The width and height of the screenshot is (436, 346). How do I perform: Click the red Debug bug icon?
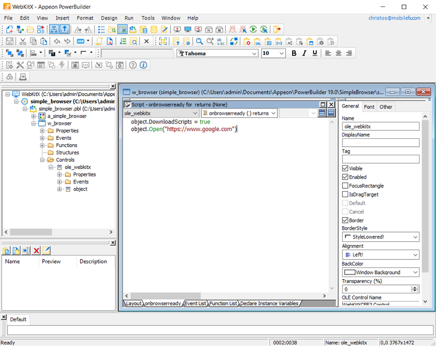[232, 29]
